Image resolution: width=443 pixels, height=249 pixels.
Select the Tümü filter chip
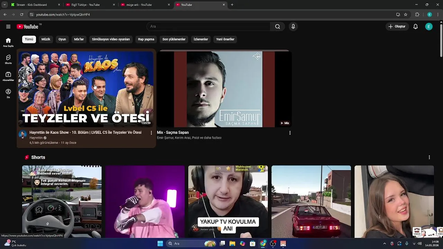(x=29, y=39)
